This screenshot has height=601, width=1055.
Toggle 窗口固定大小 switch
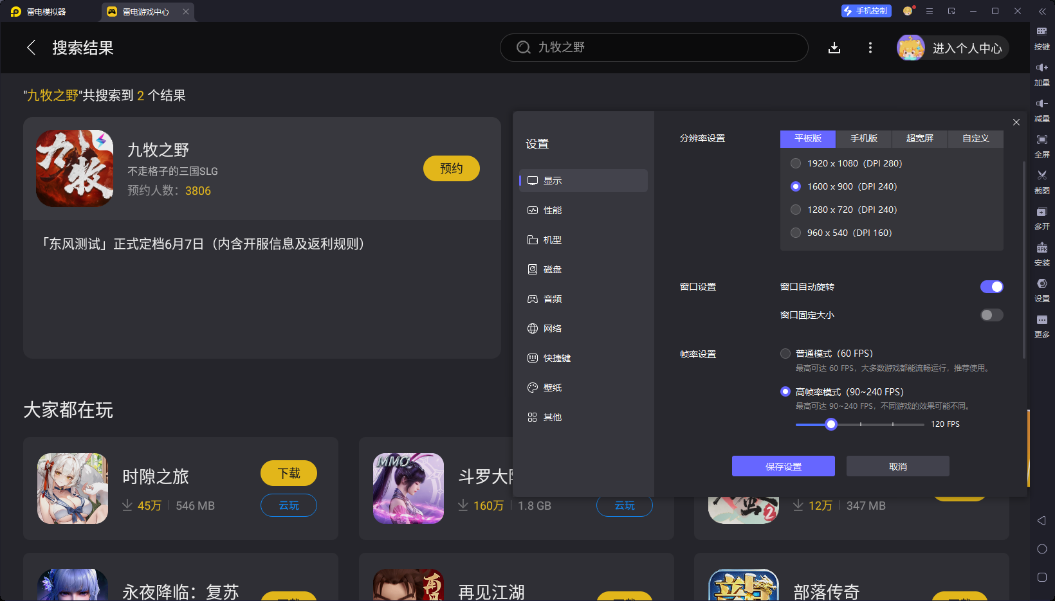coord(991,315)
